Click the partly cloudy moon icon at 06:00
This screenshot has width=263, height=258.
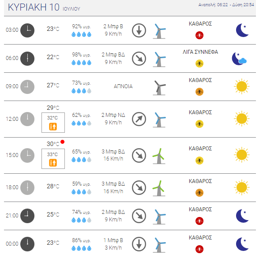point(239,59)
